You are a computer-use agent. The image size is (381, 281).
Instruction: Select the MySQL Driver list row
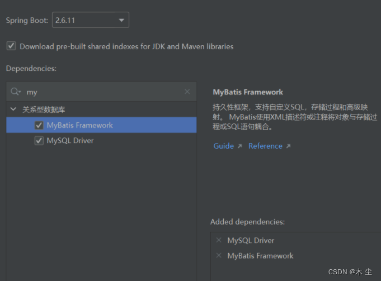tap(101, 141)
